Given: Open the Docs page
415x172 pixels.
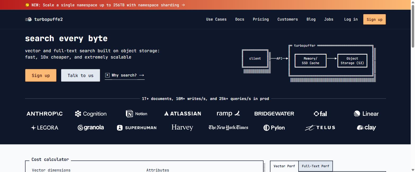Looking at the screenshot, I should click(x=240, y=19).
